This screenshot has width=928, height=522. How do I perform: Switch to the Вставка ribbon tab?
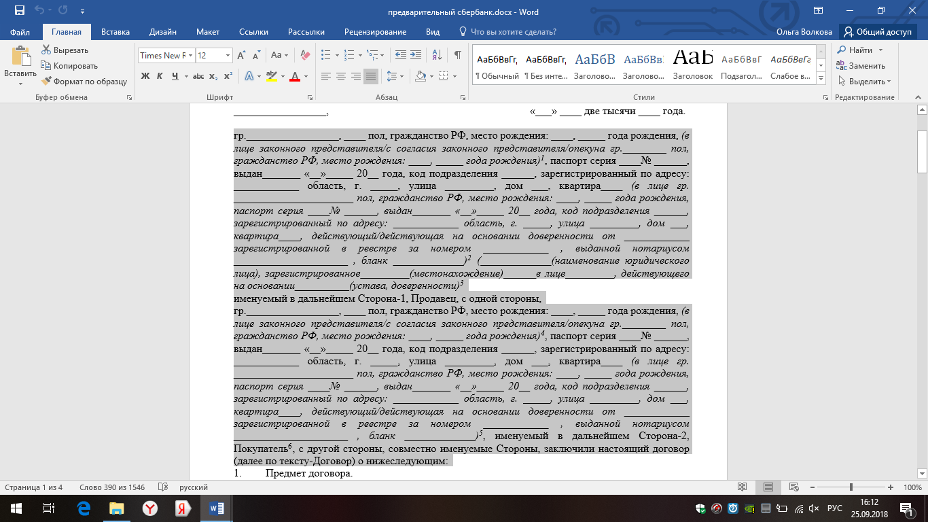[x=115, y=32]
